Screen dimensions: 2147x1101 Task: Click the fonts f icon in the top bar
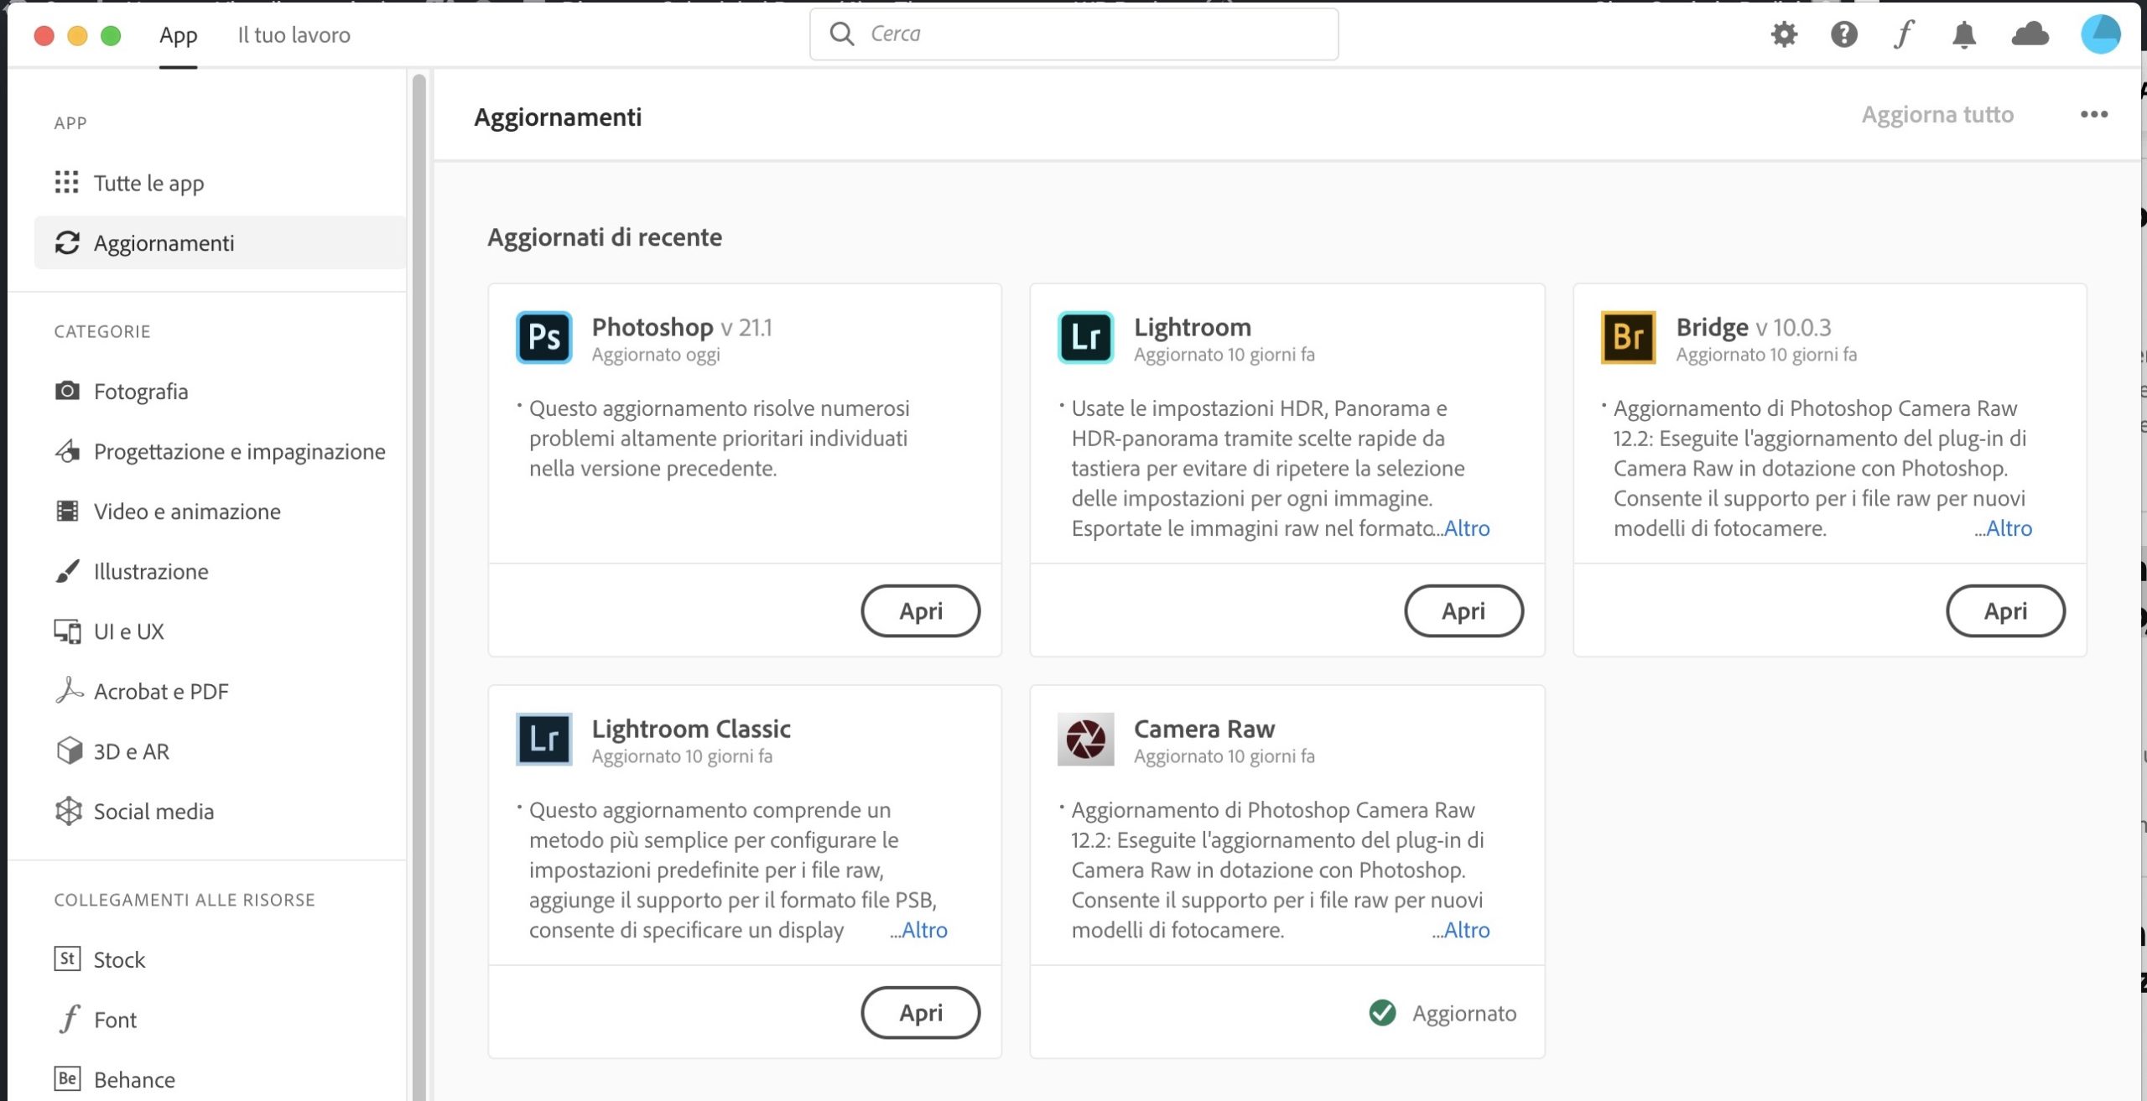coord(1904,34)
